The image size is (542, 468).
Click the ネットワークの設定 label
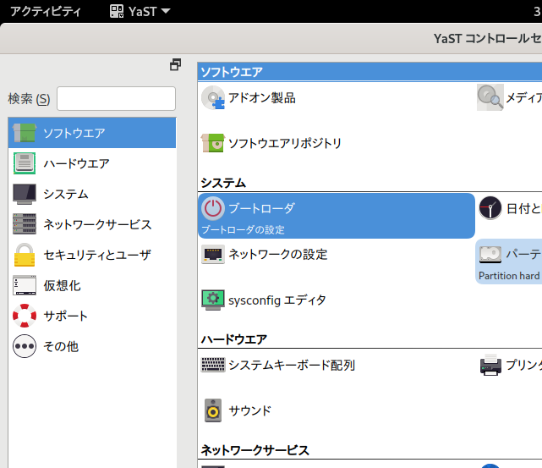click(278, 254)
